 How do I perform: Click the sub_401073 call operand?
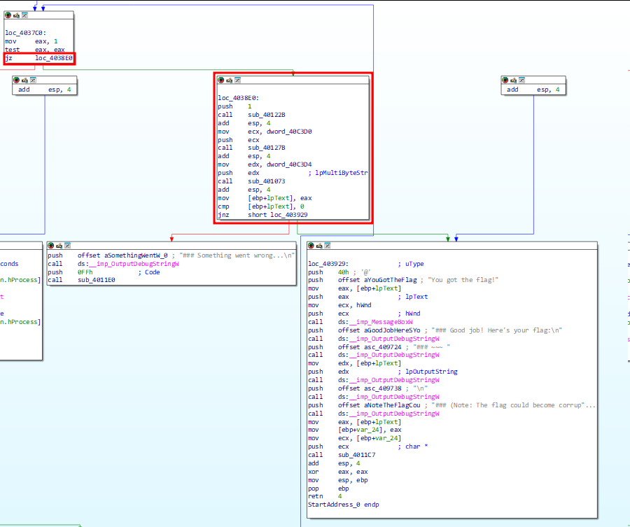point(267,181)
